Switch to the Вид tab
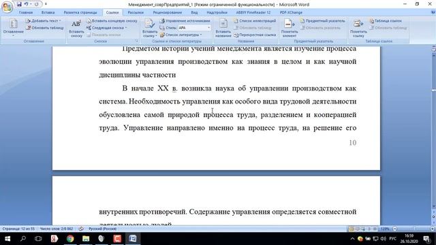Viewport: 436px width, 245px height. 194,12
